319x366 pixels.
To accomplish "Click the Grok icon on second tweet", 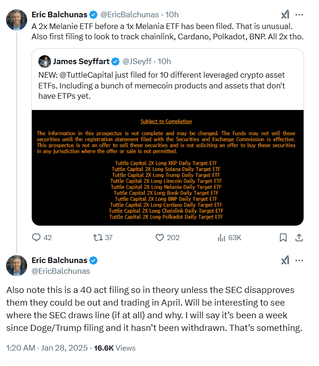I will click(284, 261).
